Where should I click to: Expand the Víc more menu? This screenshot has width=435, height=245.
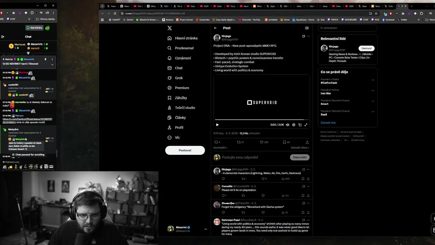(x=174, y=137)
